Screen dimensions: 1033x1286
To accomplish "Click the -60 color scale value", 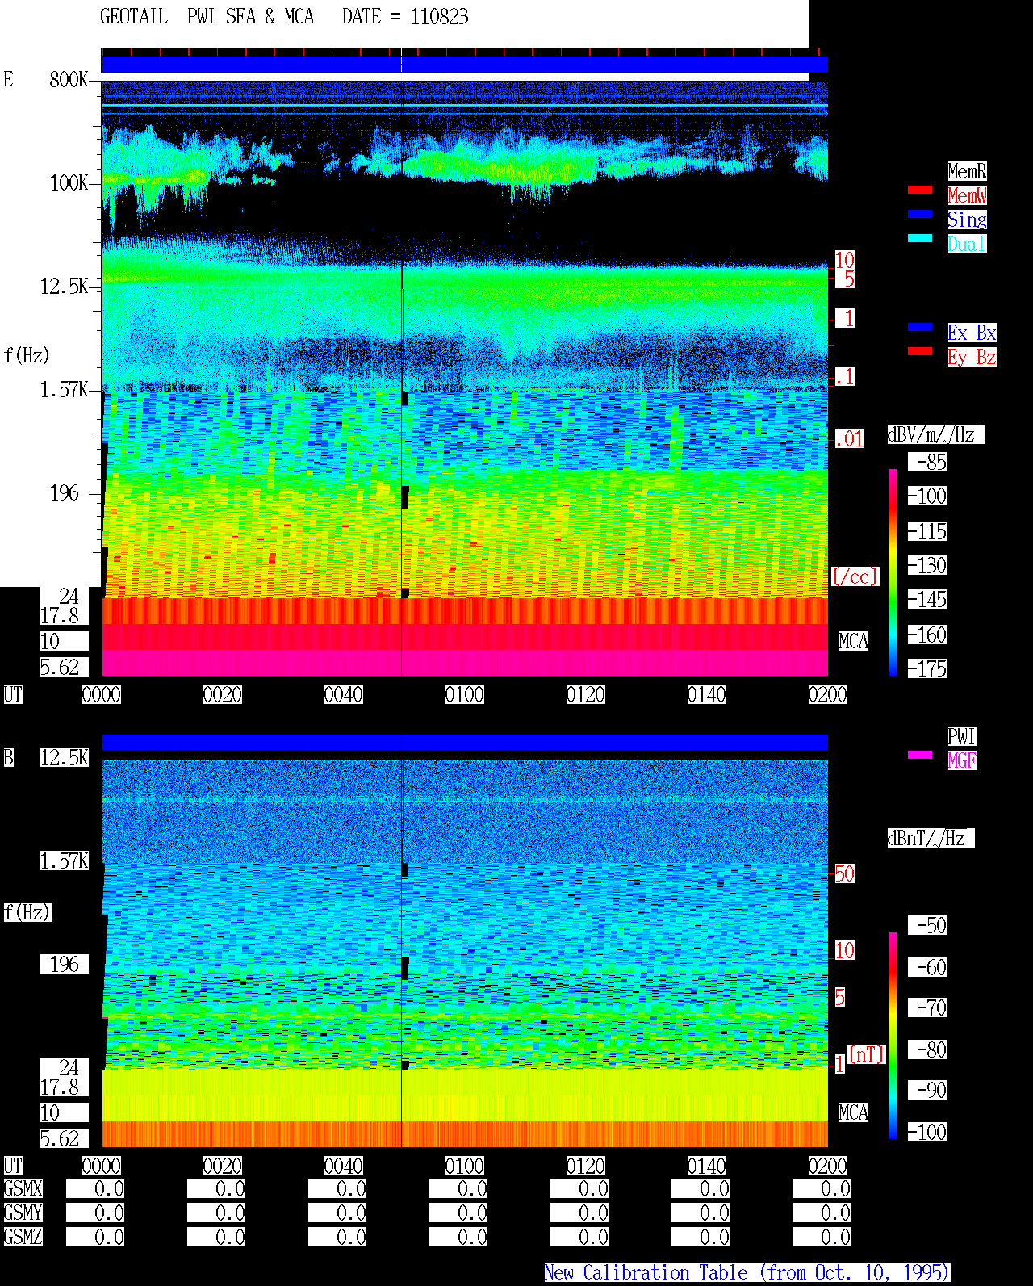I will 927,967.
